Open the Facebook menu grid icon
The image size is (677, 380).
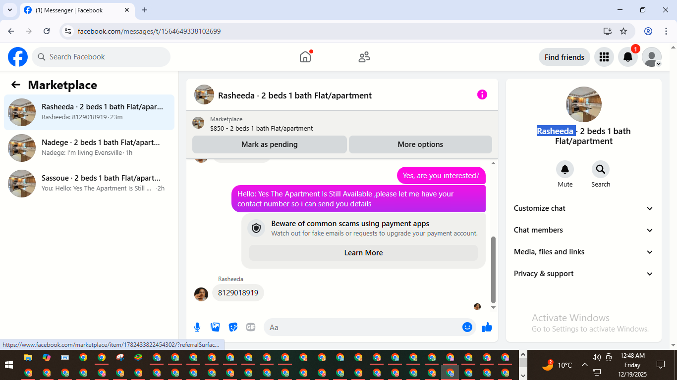coord(604,57)
